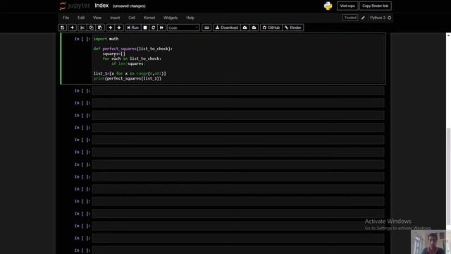451x254 pixels.
Task: Open the Insert menu
Action: pos(115,18)
